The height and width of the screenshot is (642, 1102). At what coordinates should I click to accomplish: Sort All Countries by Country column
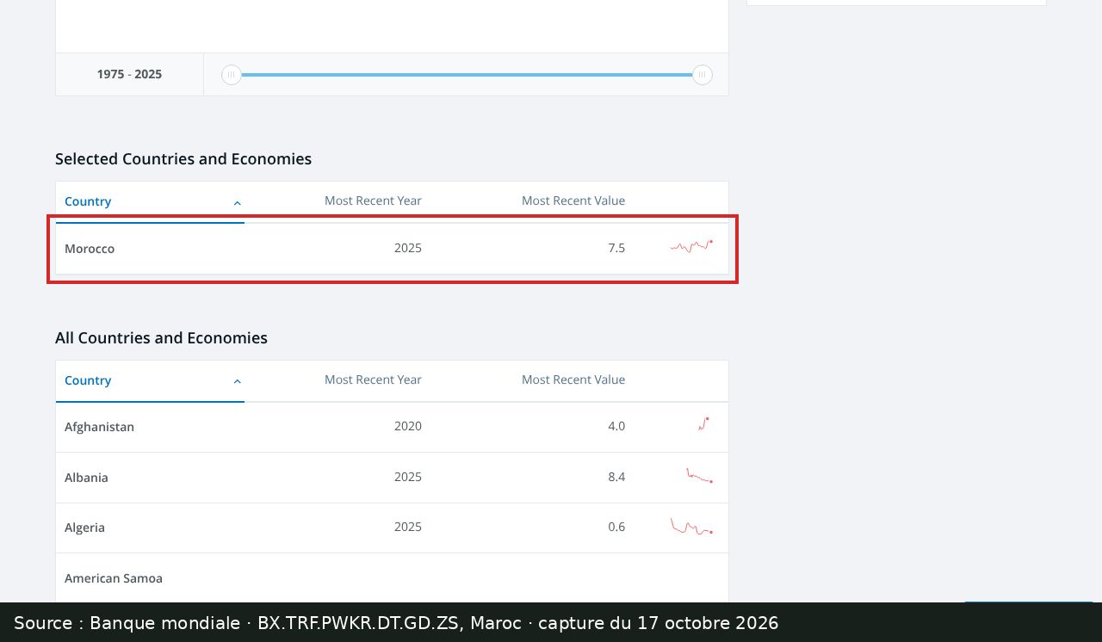[88, 380]
